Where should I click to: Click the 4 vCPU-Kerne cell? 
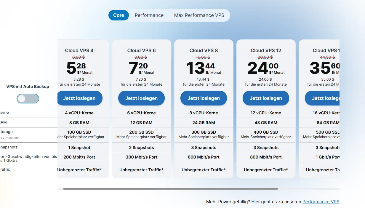tap(79, 113)
